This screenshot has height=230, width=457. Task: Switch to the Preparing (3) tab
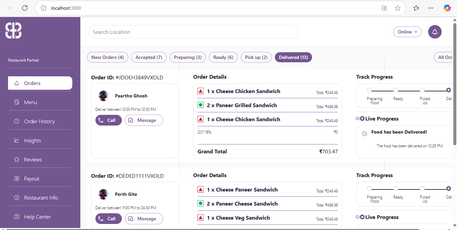[187, 57]
